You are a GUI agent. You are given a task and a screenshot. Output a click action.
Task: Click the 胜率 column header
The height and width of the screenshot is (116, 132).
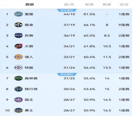point(89,4)
